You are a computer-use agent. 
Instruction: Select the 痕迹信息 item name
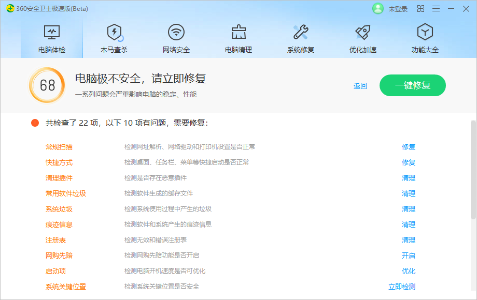pos(59,224)
